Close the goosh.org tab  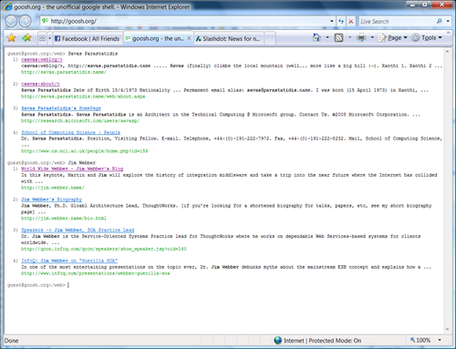tap(189, 38)
